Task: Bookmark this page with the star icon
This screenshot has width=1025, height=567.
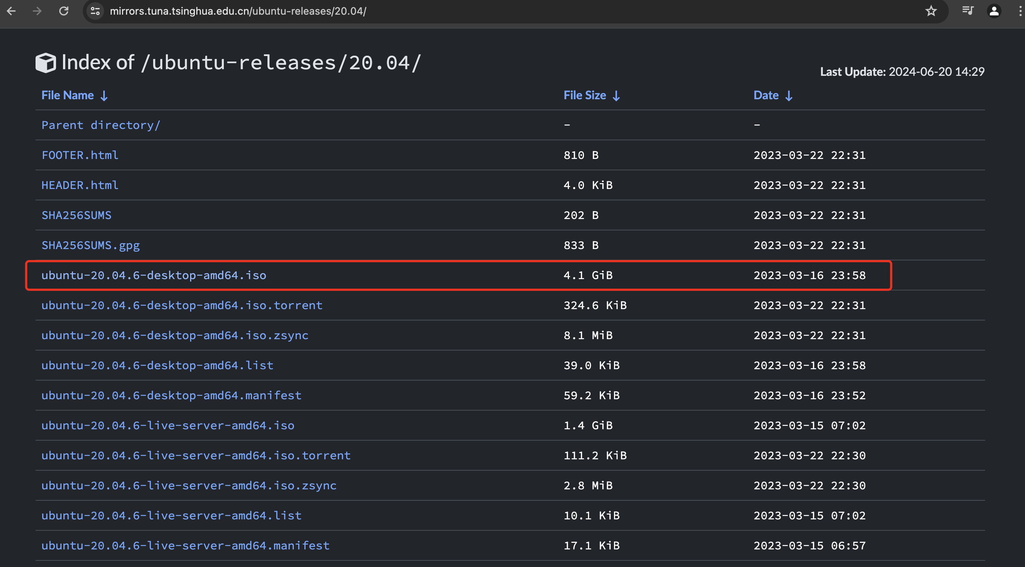Action: point(931,11)
